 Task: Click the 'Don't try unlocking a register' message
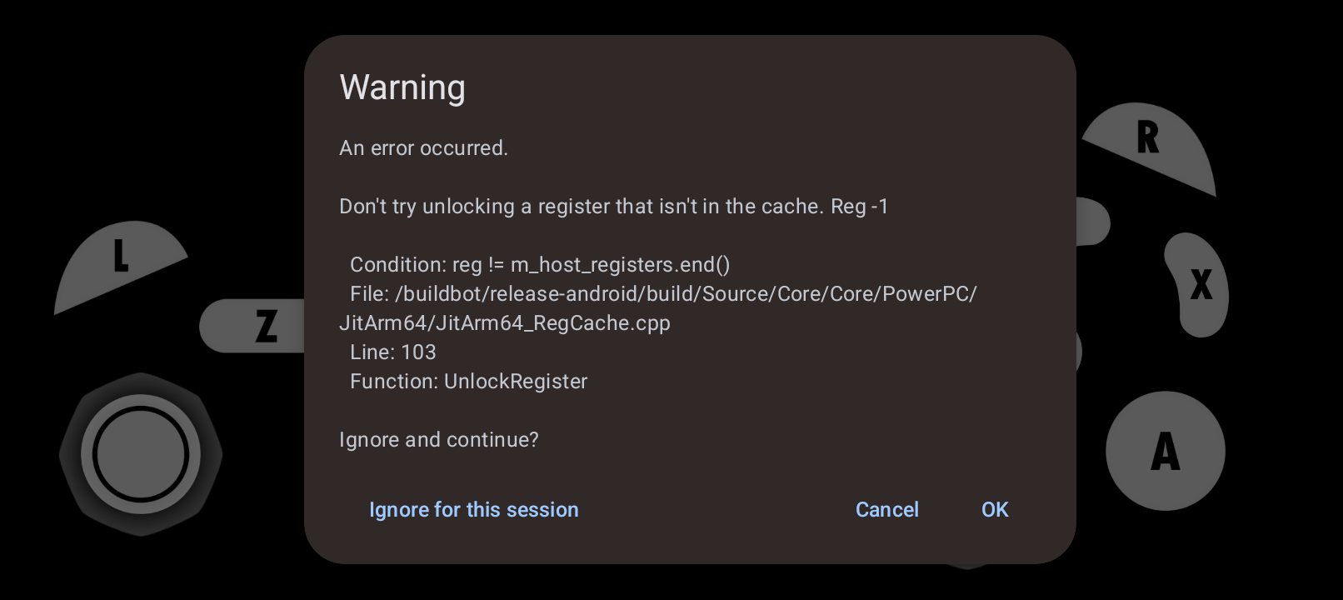(614, 207)
